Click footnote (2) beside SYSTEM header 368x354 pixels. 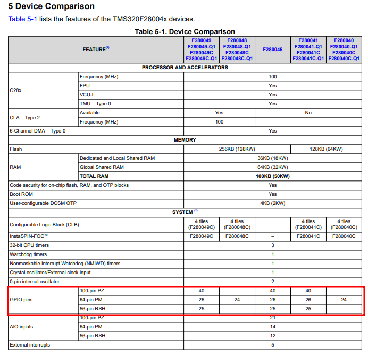tap(196, 211)
